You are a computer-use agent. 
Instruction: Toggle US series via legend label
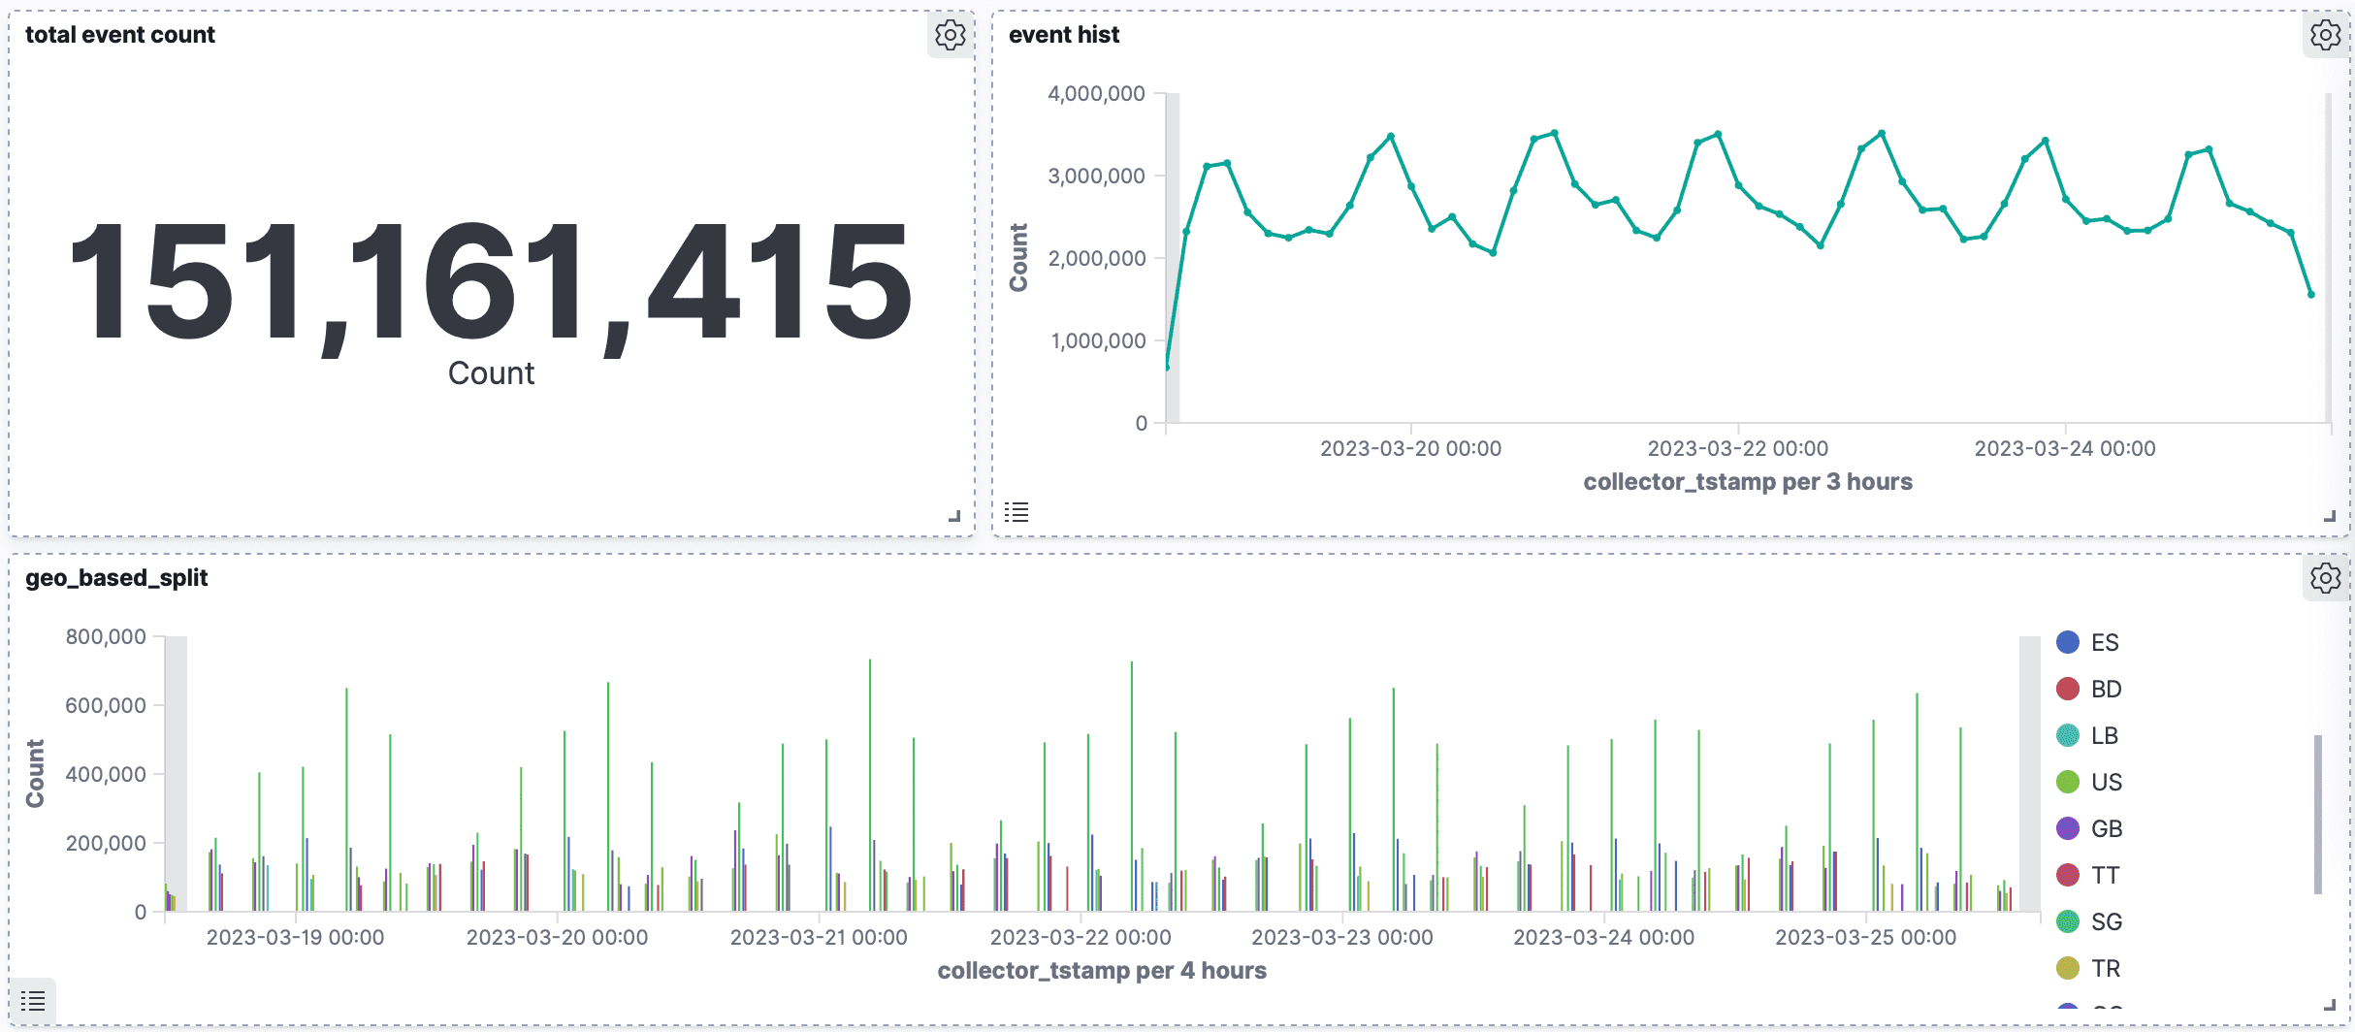pyautogui.click(x=2107, y=783)
